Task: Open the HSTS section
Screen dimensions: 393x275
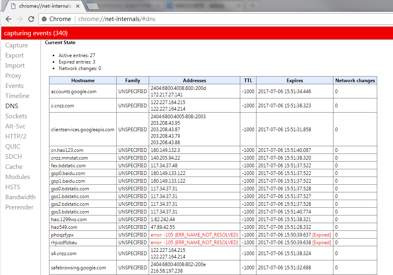Action: tap(13, 187)
